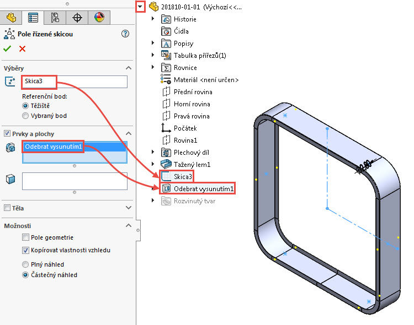Viewport: 414px width, 325px height.
Task: Click the Materiál <není určen> icon
Action: point(166,79)
